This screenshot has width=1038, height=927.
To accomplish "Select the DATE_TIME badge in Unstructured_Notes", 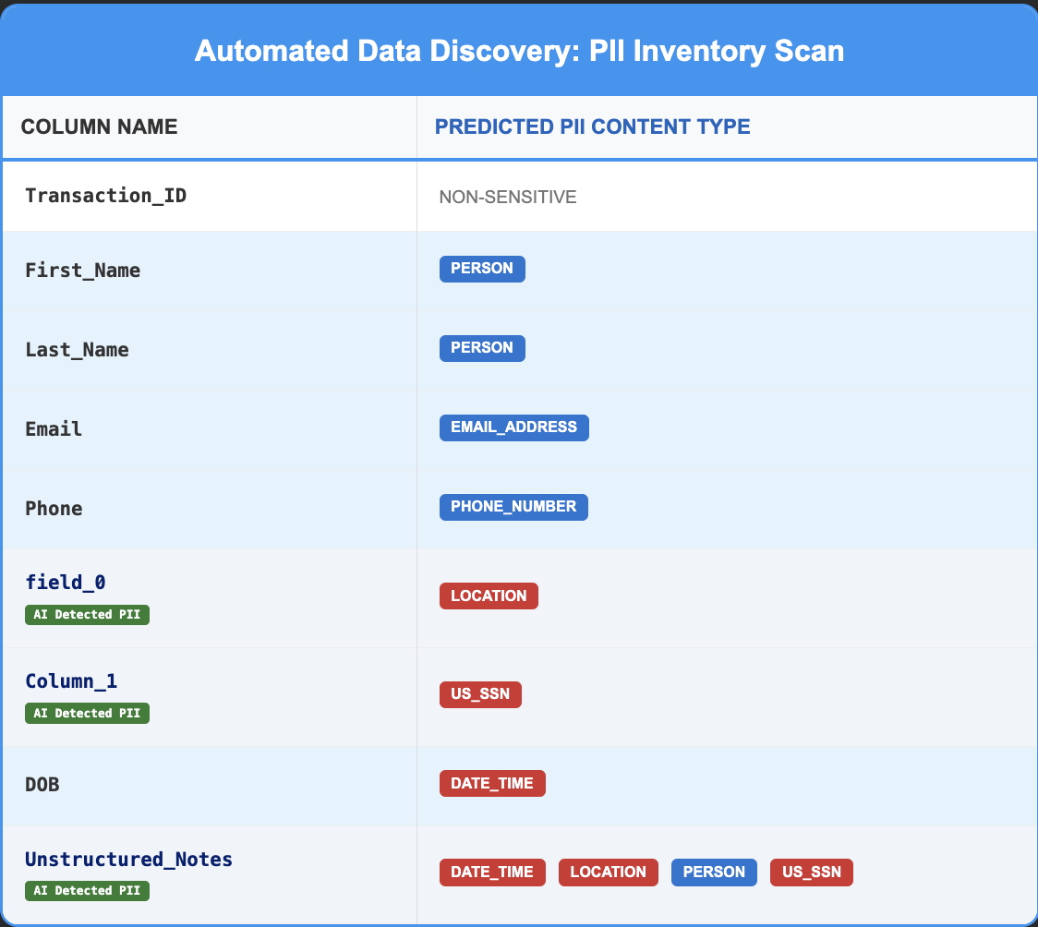I will coord(492,872).
